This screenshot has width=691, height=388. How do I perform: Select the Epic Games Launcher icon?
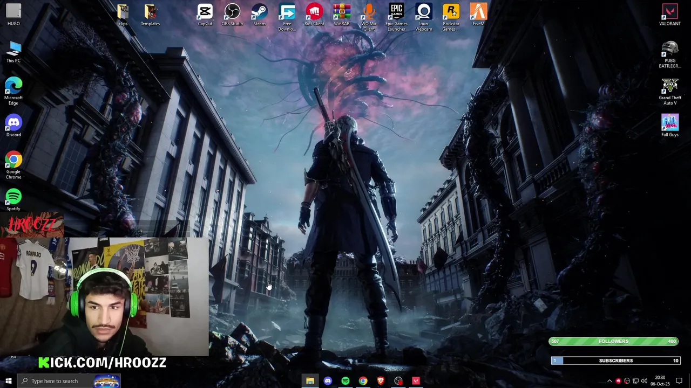(x=396, y=17)
